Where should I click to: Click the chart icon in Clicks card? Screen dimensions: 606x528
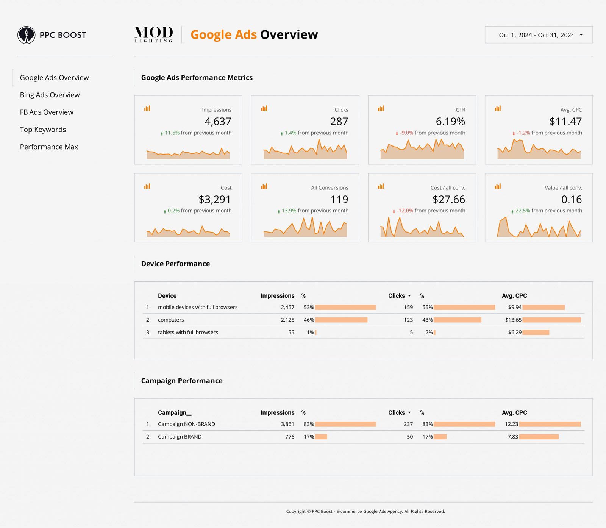(264, 109)
